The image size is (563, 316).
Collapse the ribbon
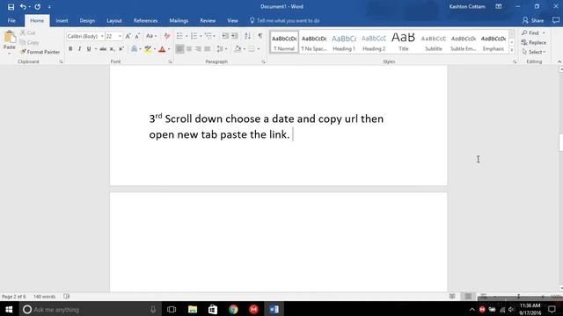coord(559,62)
